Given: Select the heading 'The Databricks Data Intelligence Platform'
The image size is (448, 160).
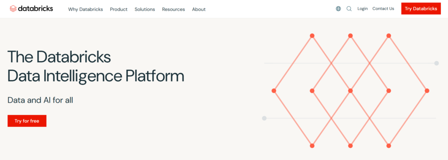Looking at the screenshot, I should coord(96,66).
